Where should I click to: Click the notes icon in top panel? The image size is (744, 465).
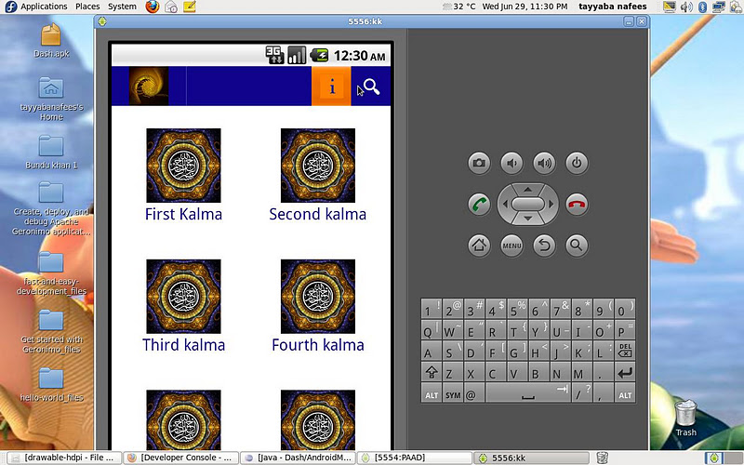[x=190, y=7]
